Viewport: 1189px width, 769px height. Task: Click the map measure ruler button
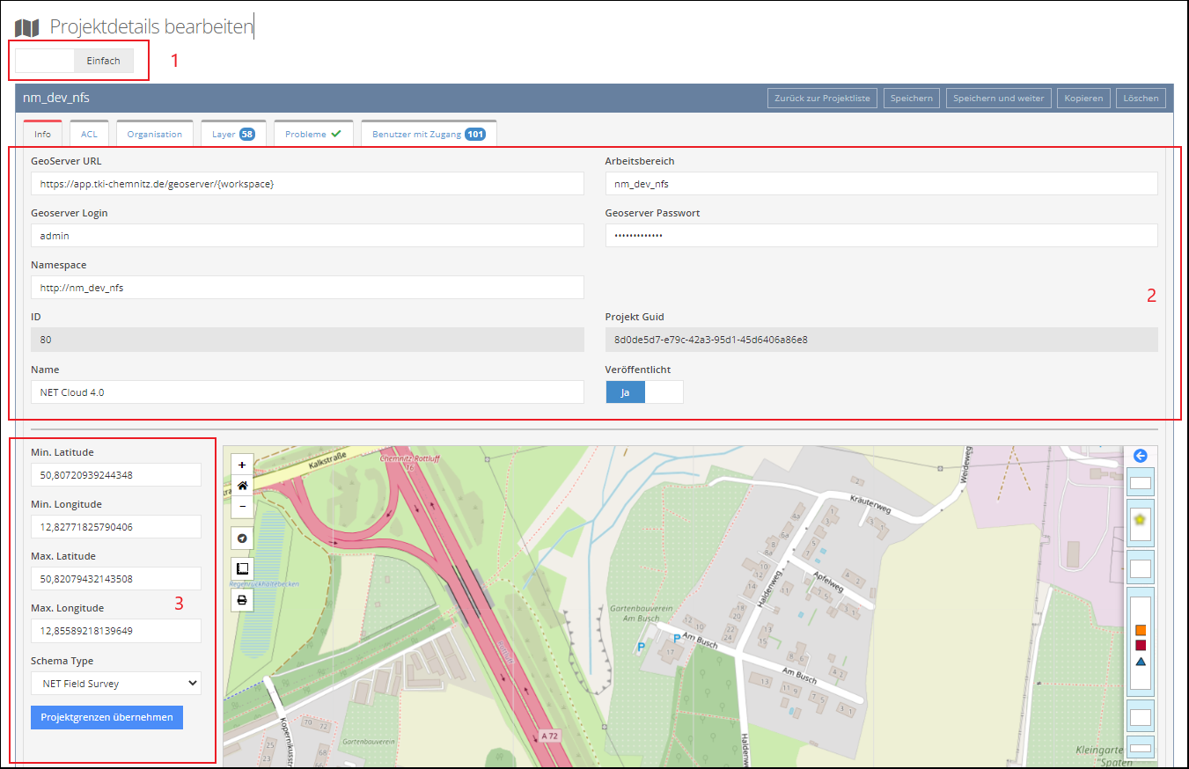tap(242, 568)
